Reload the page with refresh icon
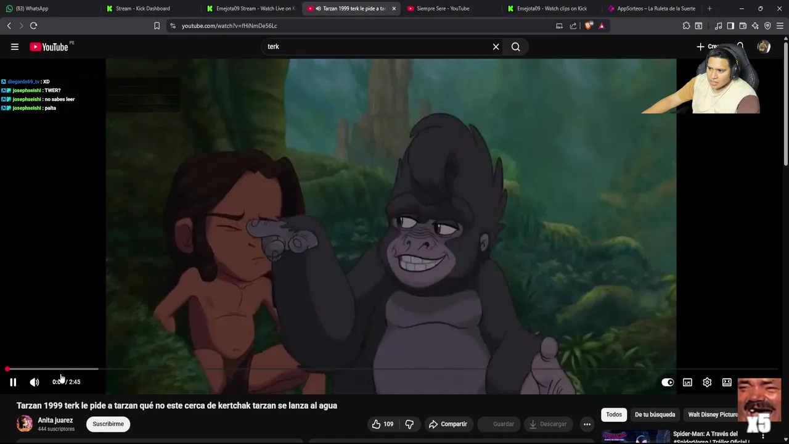The image size is (789, 444). pyautogui.click(x=34, y=26)
